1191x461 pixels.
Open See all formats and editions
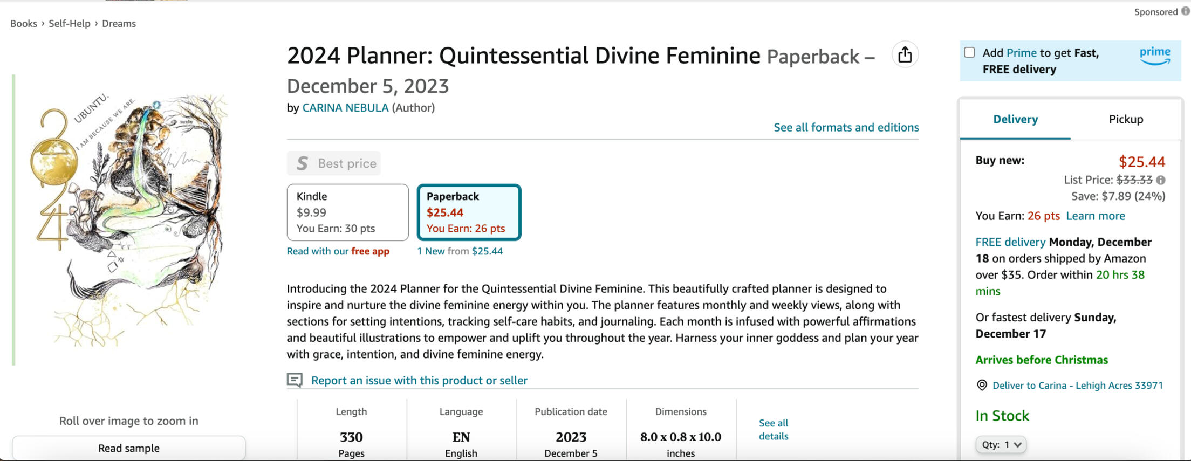coord(846,127)
